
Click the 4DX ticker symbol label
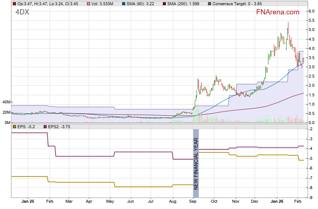click(x=23, y=12)
